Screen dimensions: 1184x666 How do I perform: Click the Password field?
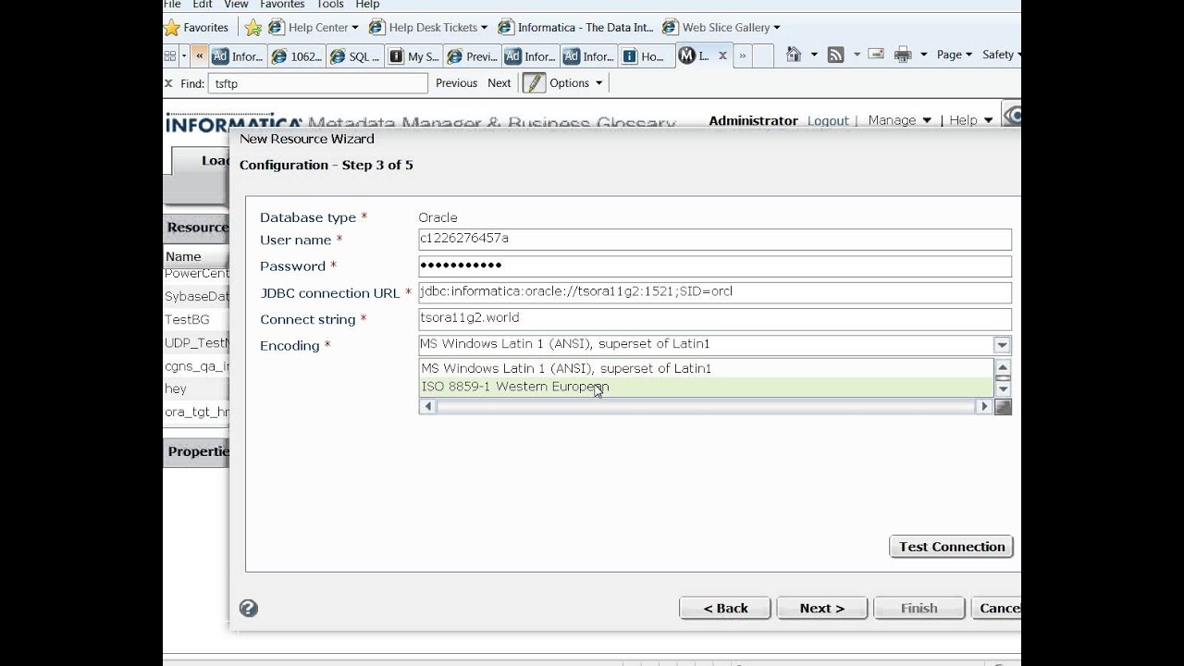click(x=715, y=265)
